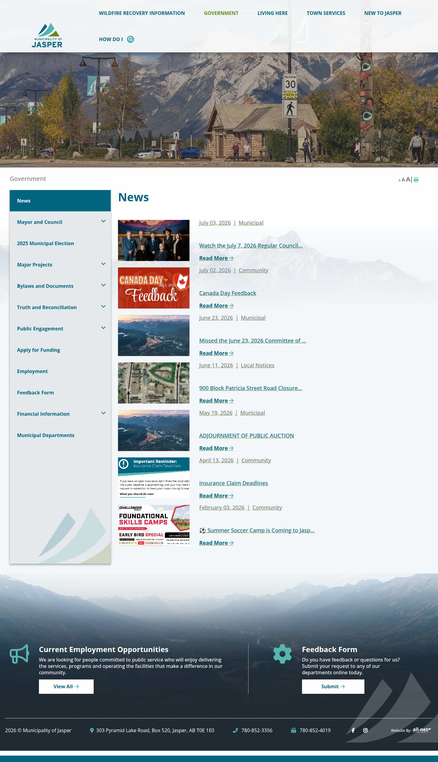
Task: Click the July 03, 2026 date link
Action: pyautogui.click(x=215, y=223)
